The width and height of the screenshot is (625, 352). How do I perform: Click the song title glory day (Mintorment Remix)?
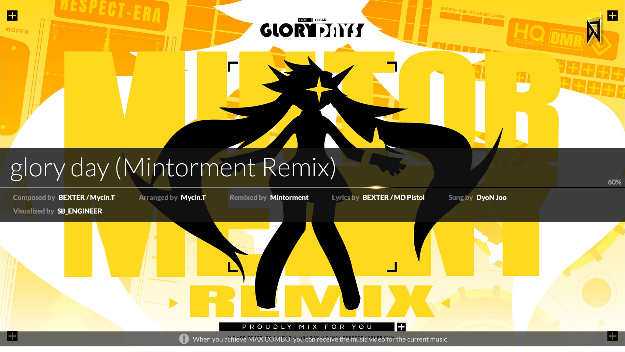coord(173,168)
